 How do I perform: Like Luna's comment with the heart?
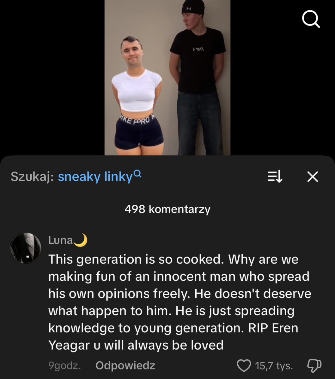(244, 366)
